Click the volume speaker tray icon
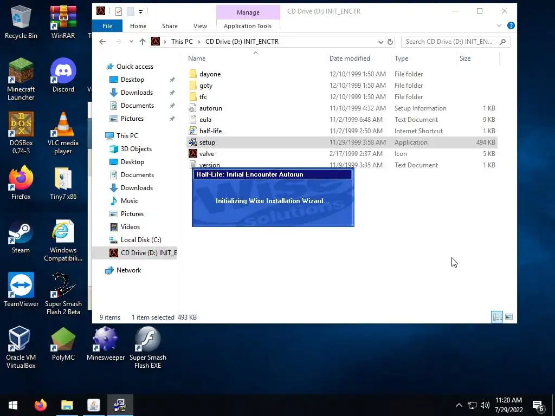Viewport: 555px width, 416px height. click(485, 405)
